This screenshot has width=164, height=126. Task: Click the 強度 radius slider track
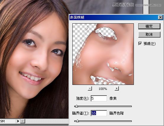103,106
